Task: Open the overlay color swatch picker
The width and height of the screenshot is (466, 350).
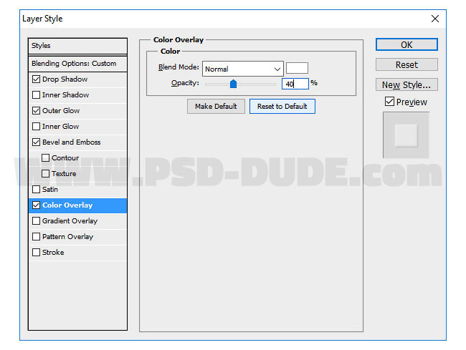Action: pyautogui.click(x=297, y=68)
